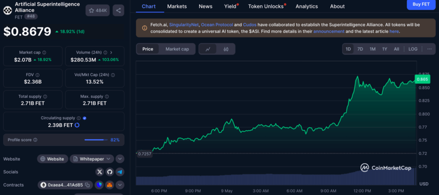Expand more website links chevron
The image size is (439, 195).
pos(120,159)
